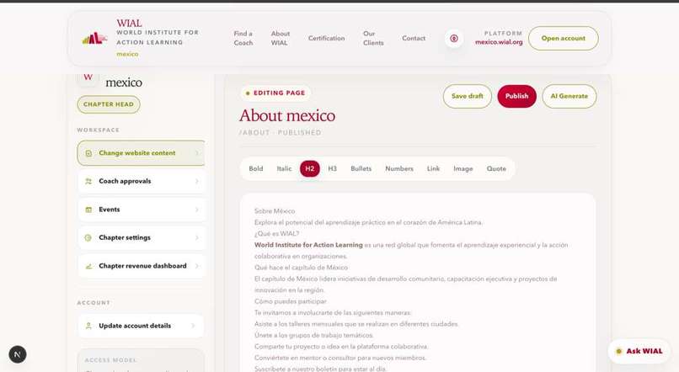Click the Chapter settings gear icon

tap(88, 237)
